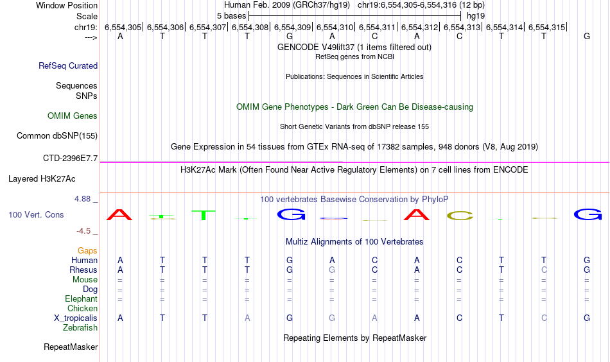Click the 4.88 PhyloP maximum value
This screenshot has width=610, height=362.
coord(82,199)
